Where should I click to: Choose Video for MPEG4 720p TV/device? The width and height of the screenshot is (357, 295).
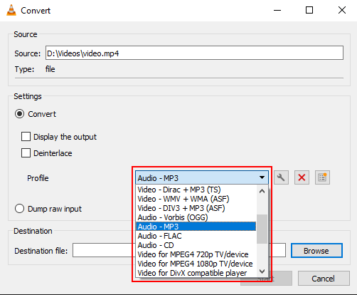pyautogui.click(x=196, y=254)
